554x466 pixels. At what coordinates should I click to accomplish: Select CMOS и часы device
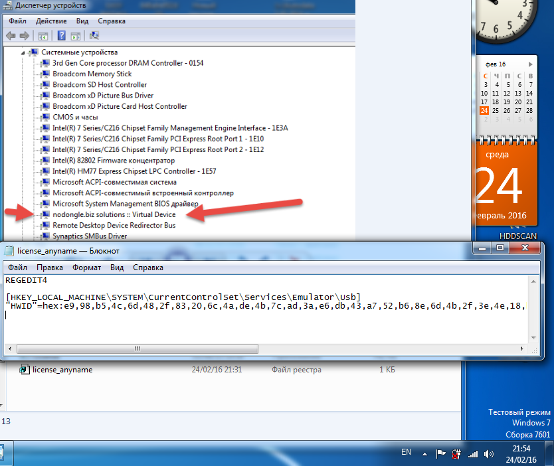point(75,117)
